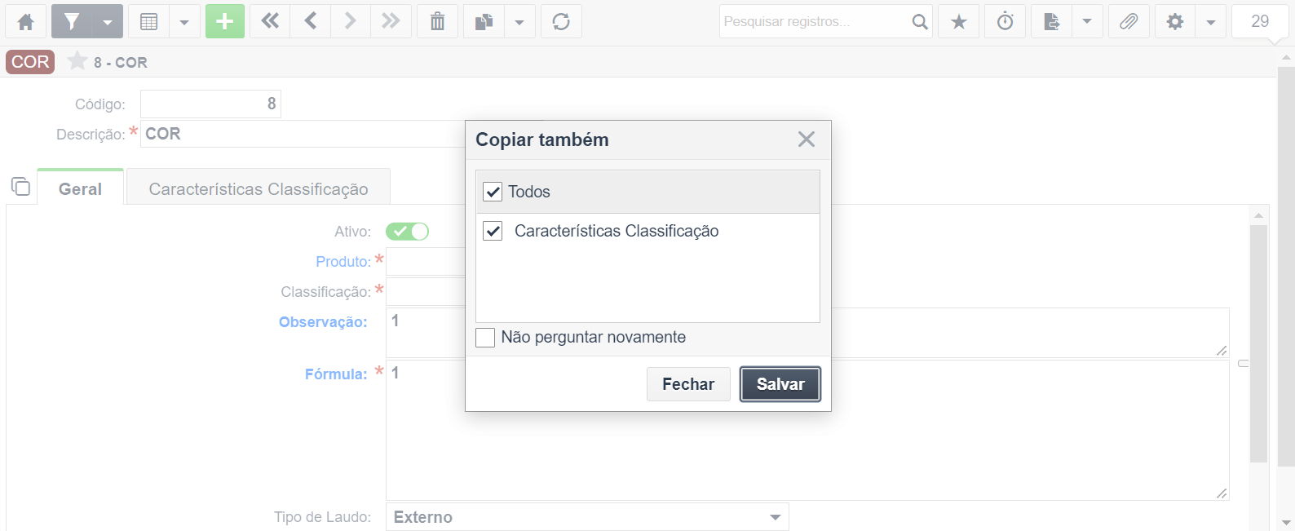Click the Pesquisar registros search field
This screenshot has width=1295, height=531.
click(815, 21)
